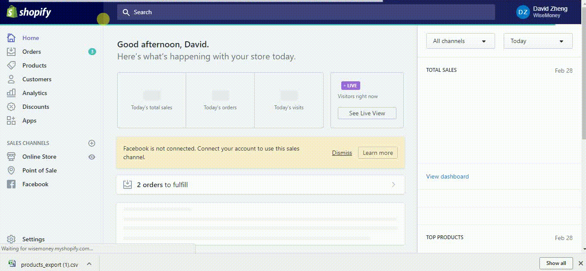Open the Today date range dropdown
The width and height of the screenshot is (586, 271).
[x=538, y=41]
